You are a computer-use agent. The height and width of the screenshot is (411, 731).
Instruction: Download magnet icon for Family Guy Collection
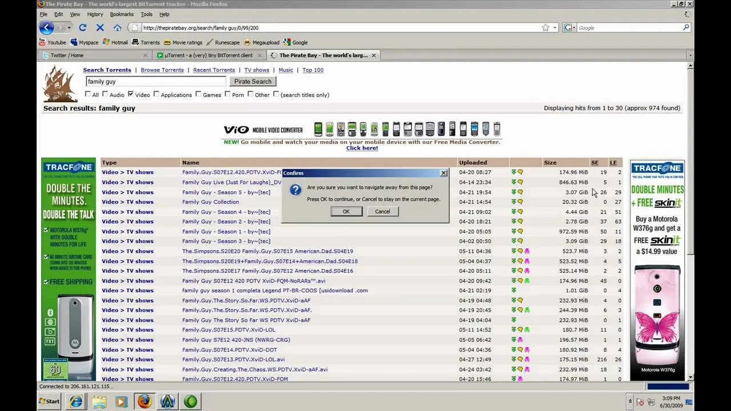(513, 202)
